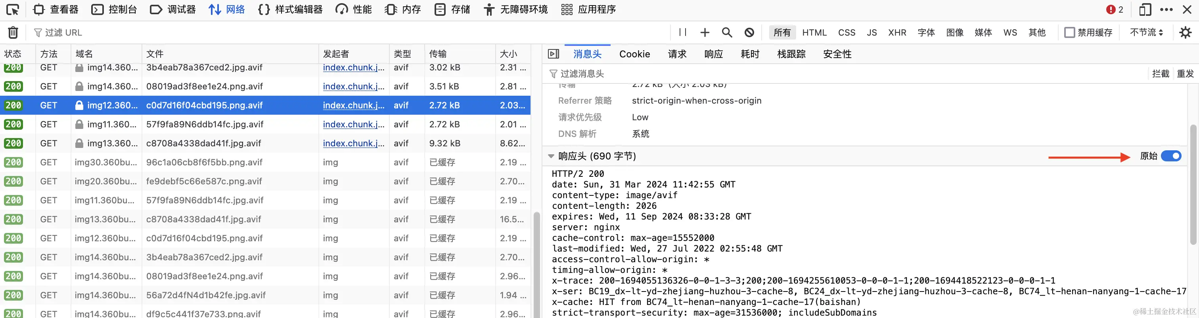Image resolution: width=1199 pixels, height=318 pixels.
Task: Open initiator link in c8708a4338dad41f.jpg.avif 9.32 kB row
Action: coord(353,144)
